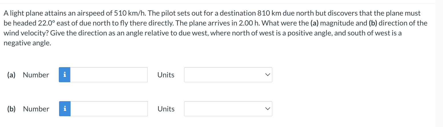The height and width of the screenshot is (127, 443).
Task: Click the chevron arrow on part (b) units
Action: pyautogui.click(x=267, y=109)
